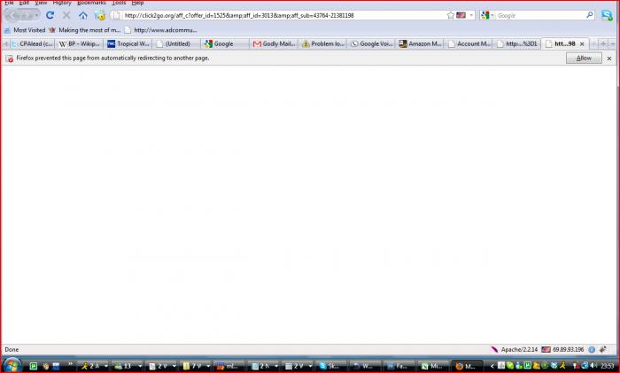Click the Done status text
This screenshot has height=373, width=620.
12,350
